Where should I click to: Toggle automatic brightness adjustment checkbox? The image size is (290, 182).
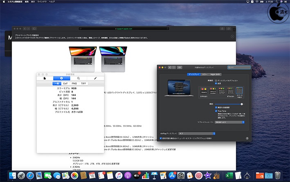pos(216,108)
